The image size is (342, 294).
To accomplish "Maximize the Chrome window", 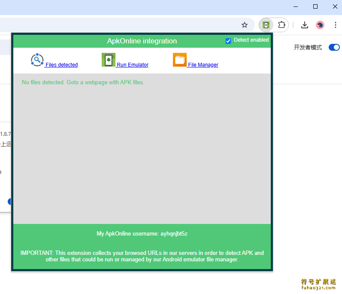I will pos(315,6).
